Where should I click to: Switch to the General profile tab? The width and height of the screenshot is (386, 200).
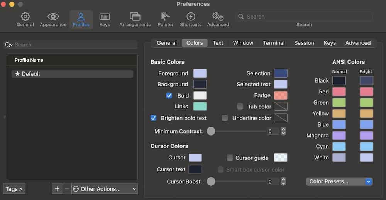click(x=167, y=43)
